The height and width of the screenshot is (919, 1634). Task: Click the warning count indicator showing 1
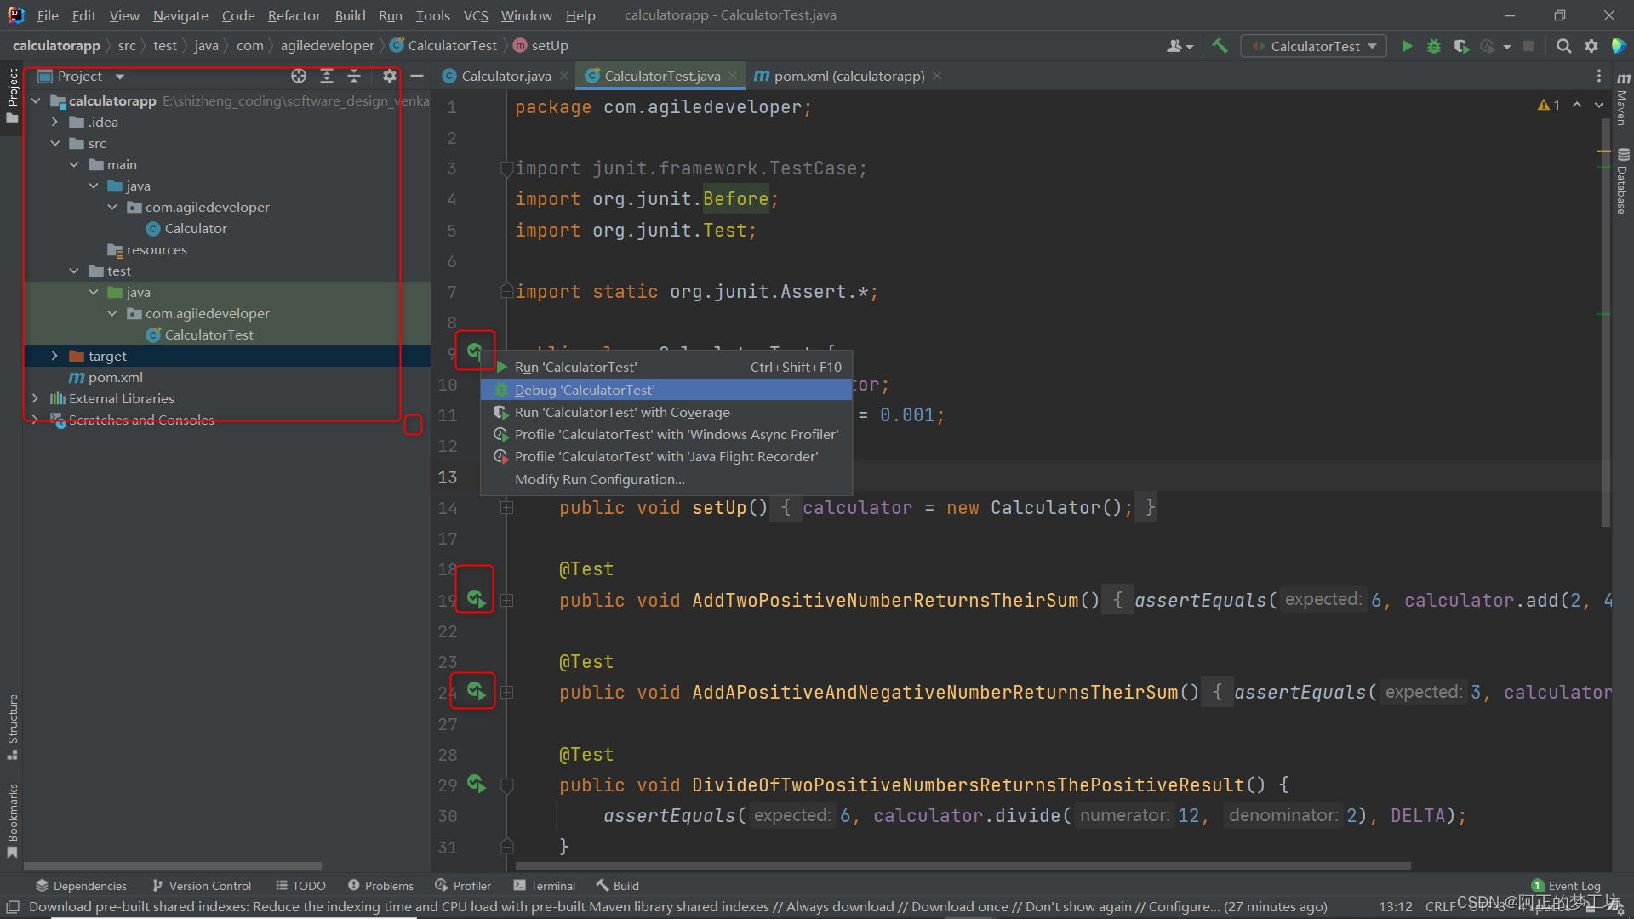point(1549,104)
